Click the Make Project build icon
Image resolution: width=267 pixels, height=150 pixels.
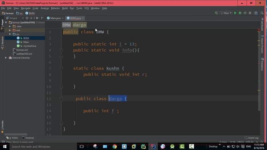[216, 13]
